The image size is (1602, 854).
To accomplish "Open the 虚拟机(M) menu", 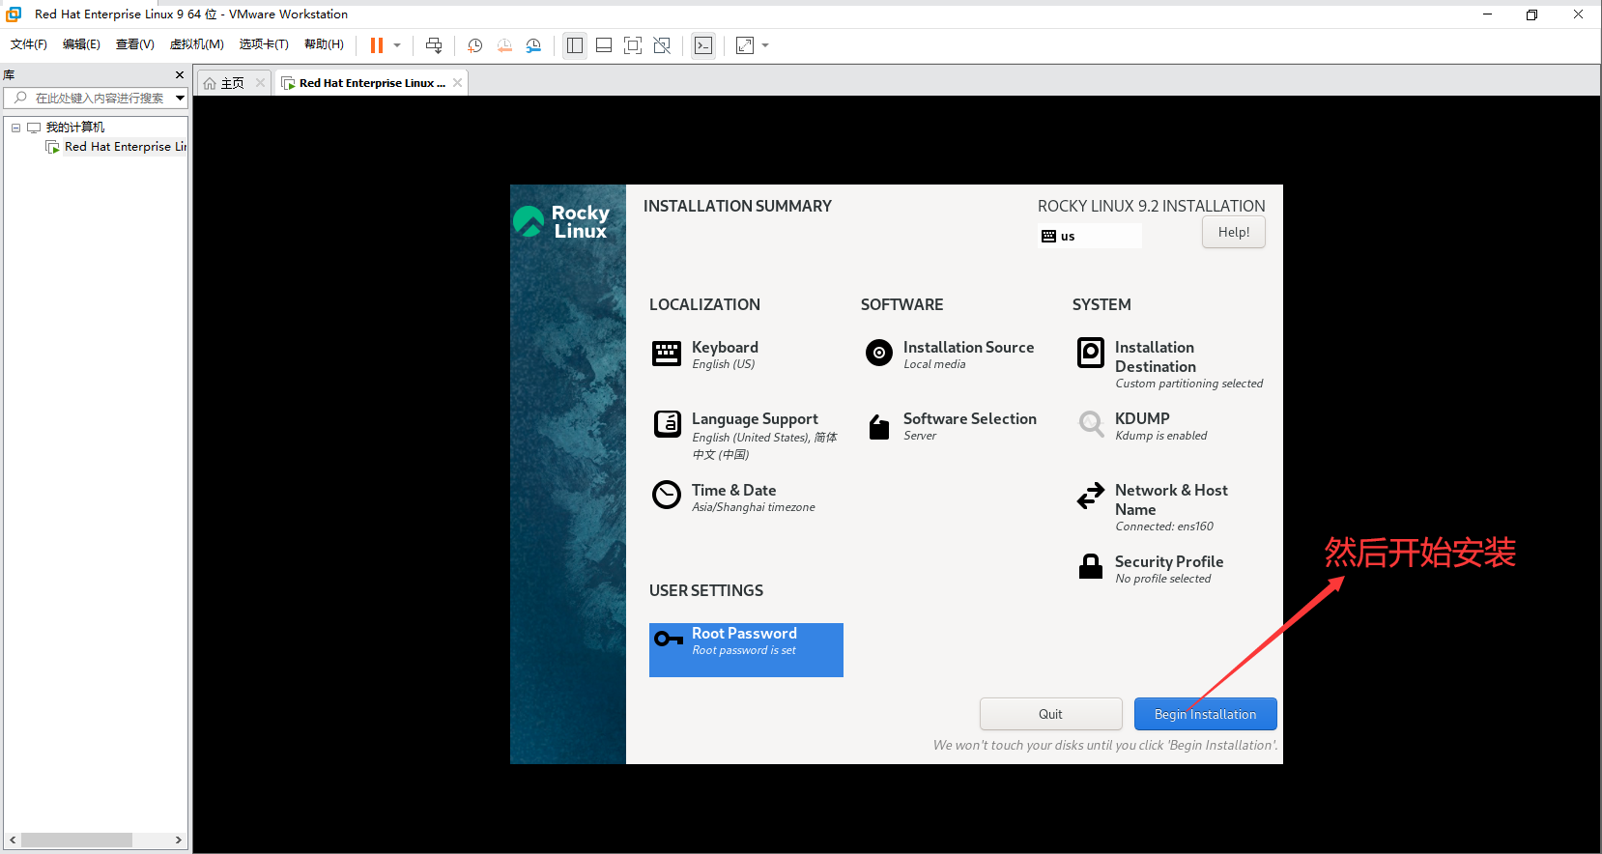I will click(x=197, y=44).
